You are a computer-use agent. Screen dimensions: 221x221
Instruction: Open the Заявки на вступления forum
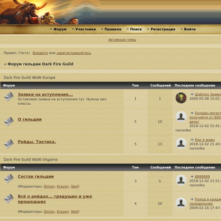(45, 95)
